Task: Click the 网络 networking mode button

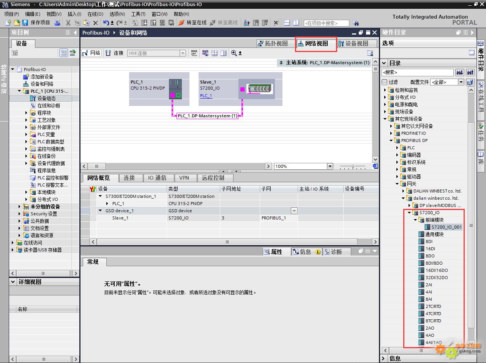Action: point(91,53)
